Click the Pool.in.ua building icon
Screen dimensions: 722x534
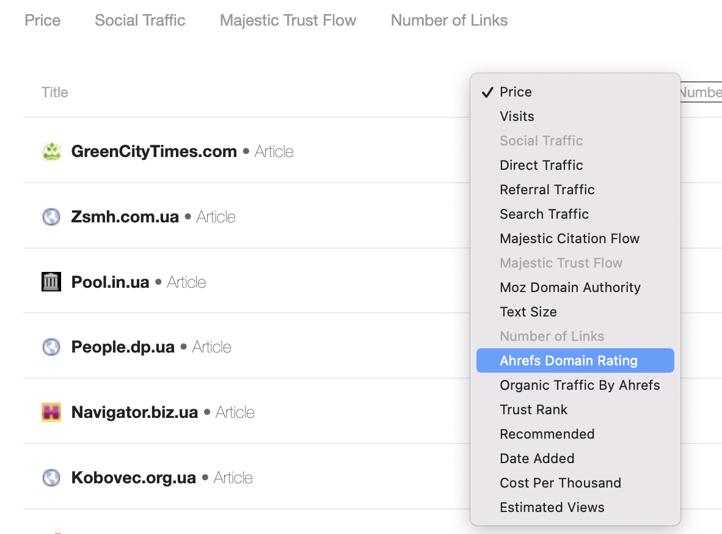coord(51,282)
